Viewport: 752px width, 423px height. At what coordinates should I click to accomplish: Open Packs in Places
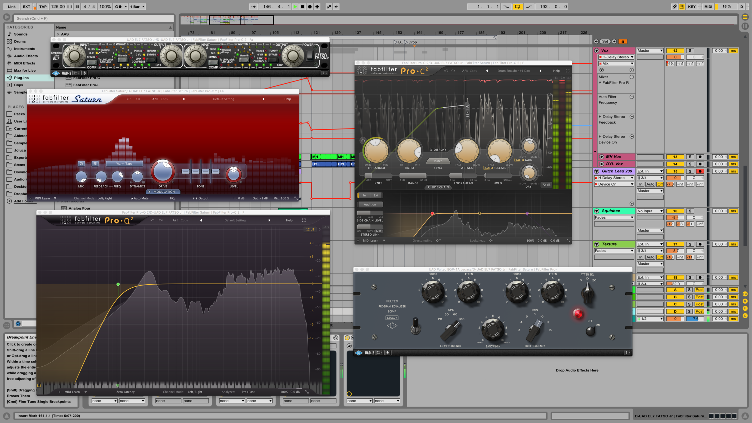click(19, 114)
